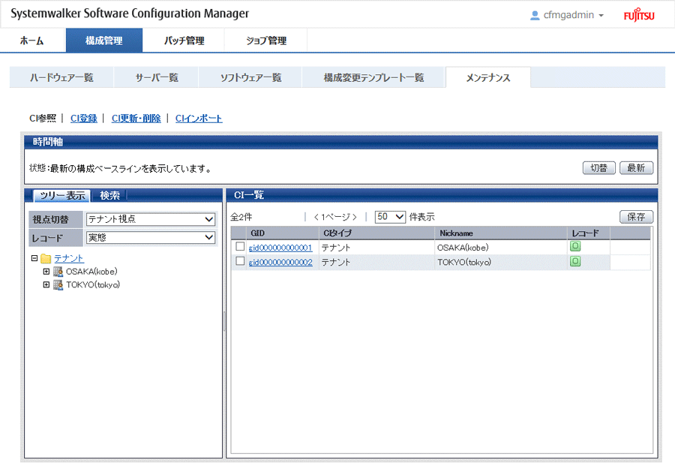Viewport: 675px width, 472px height.
Task: Click the CI登録 link
Action: point(84,119)
